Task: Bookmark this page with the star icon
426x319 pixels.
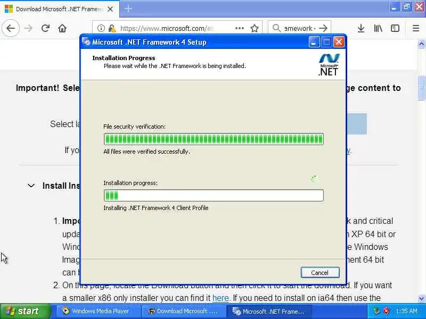Action: [255, 28]
